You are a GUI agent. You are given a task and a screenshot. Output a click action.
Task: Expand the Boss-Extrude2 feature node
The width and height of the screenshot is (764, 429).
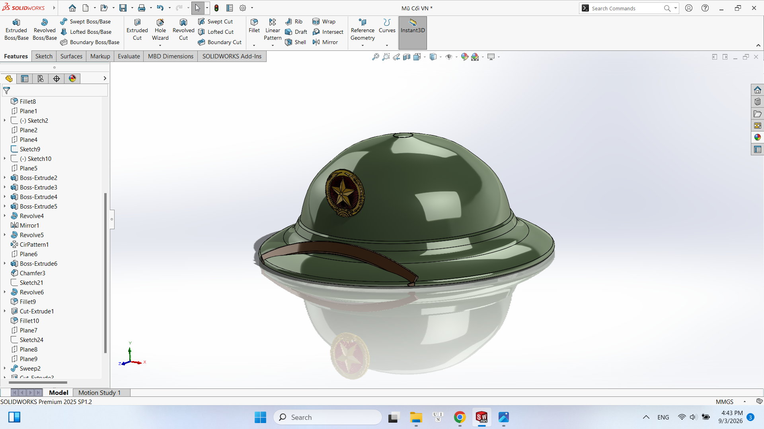pos(5,178)
